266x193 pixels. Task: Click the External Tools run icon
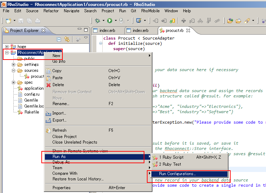pos(122,21)
